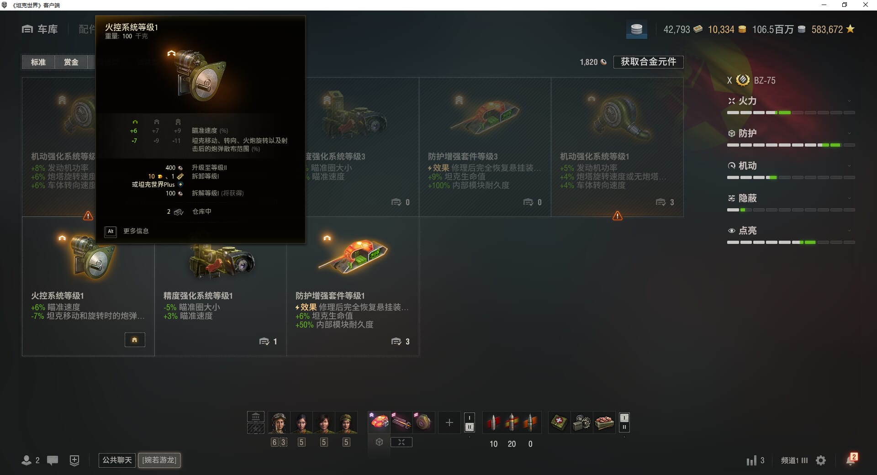
Task: Select the repair kit consumable icon
Action: pos(581,422)
